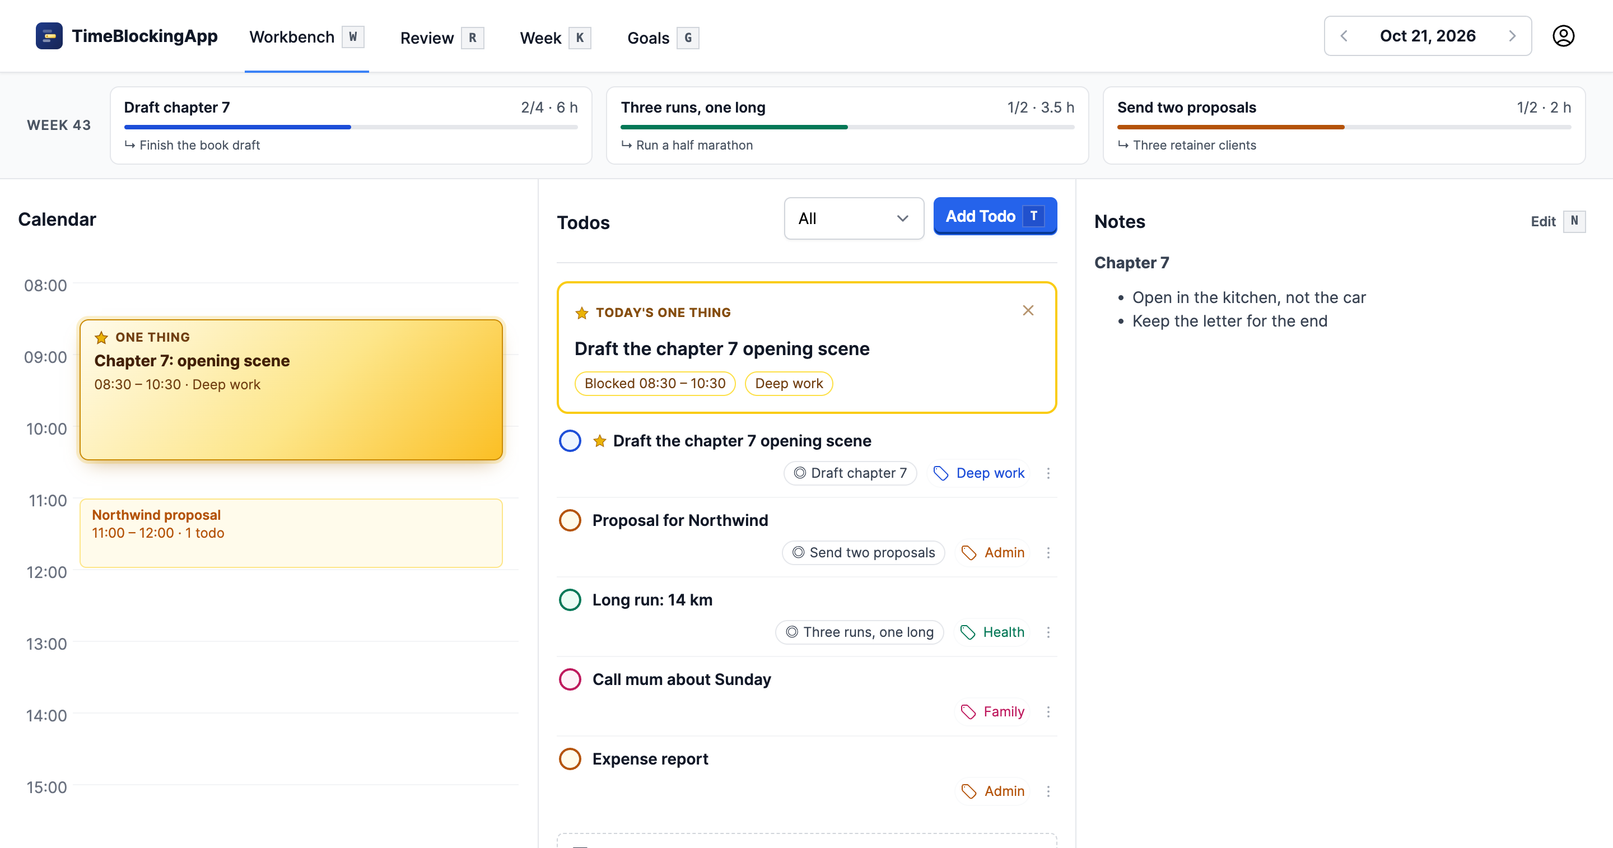The height and width of the screenshot is (848, 1613).
Task: Open the Northwind proposal calendar block
Action: click(291, 533)
